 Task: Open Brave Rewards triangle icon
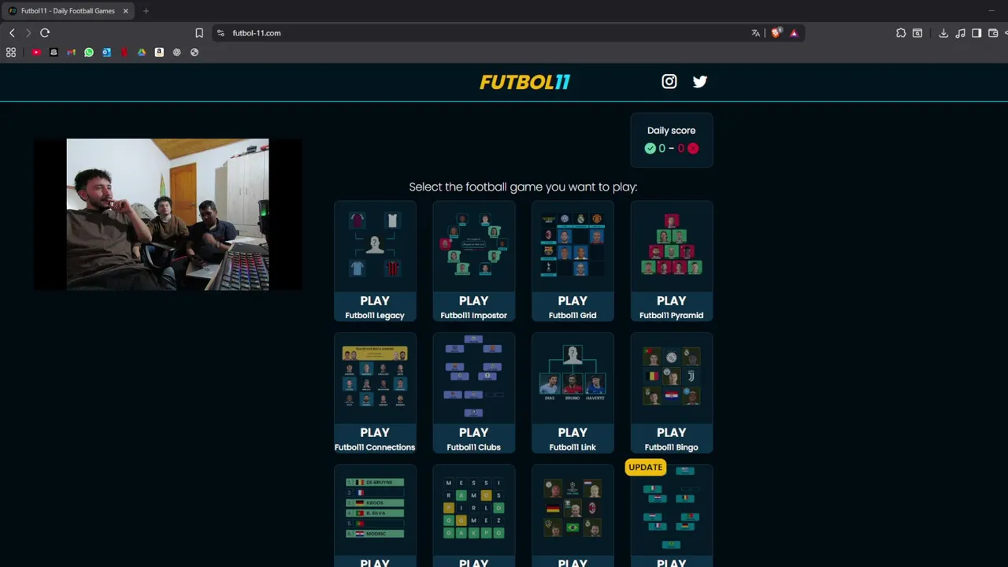pyautogui.click(x=794, y=33)
